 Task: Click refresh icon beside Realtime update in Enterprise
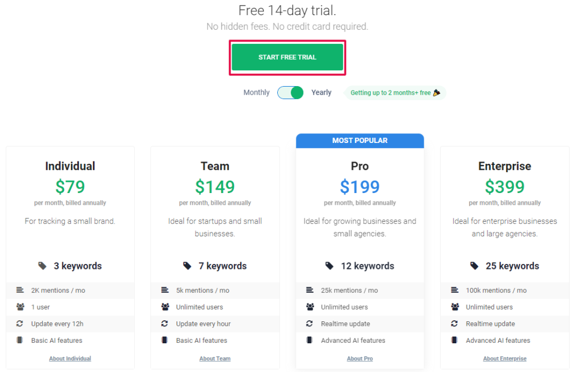pos(455,324)
